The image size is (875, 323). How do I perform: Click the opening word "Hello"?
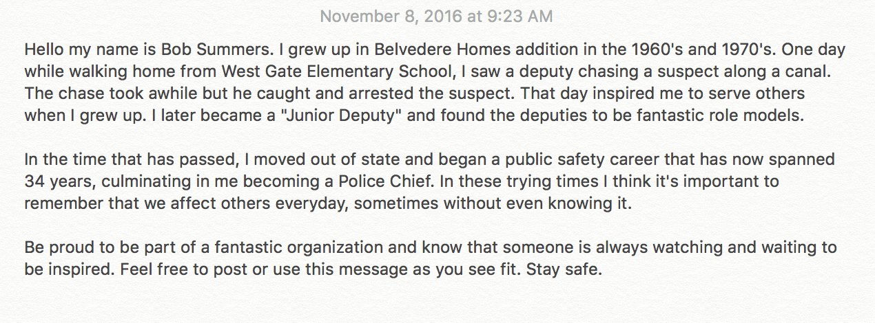point(43,51)
